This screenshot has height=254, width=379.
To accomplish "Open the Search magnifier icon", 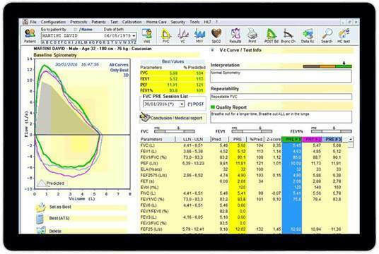I will [x=327, y=35].
